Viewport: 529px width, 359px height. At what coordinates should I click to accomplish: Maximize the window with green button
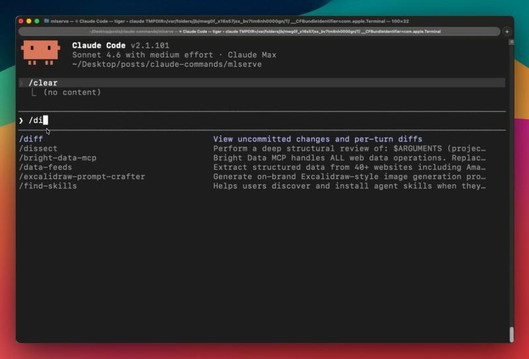tap(36, 21)
